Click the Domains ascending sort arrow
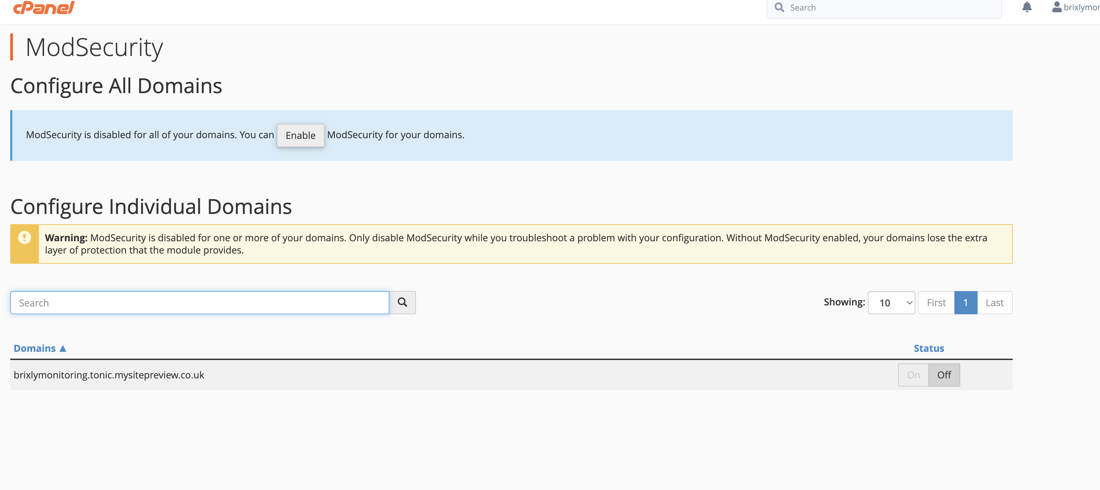 tap(63, 349)
